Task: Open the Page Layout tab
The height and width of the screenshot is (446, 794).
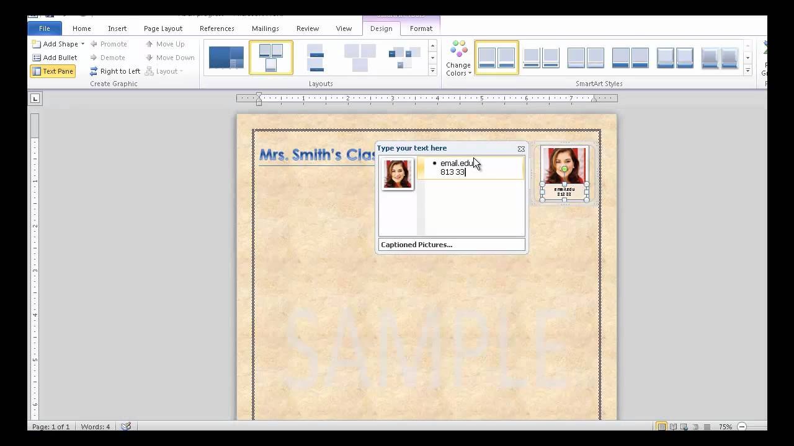Action: (163, 28)
